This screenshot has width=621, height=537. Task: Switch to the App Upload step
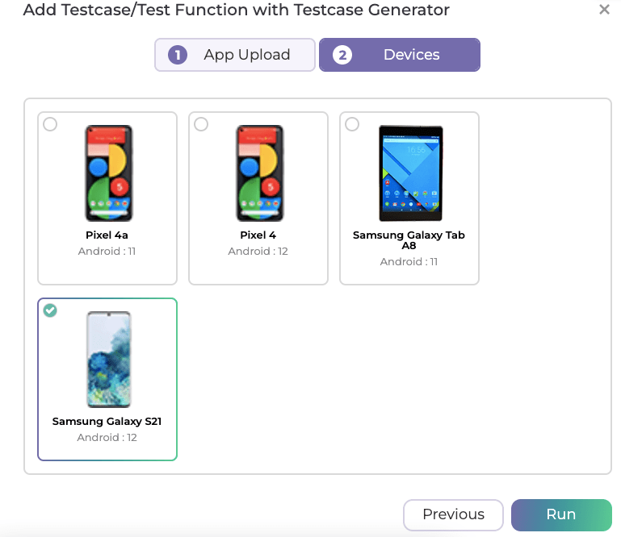pos(235,55)
